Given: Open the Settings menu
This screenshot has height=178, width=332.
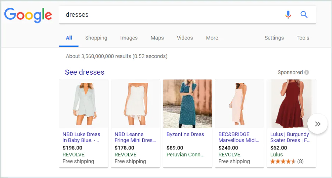Looking at the screenshot, I should (274, 38).
